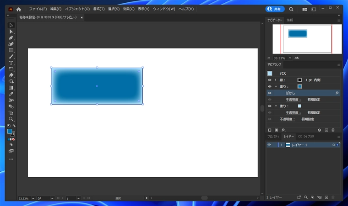Viewport: 348px width, 206px height.
Task: Open Appearance panel options menu
Action: 339,65
